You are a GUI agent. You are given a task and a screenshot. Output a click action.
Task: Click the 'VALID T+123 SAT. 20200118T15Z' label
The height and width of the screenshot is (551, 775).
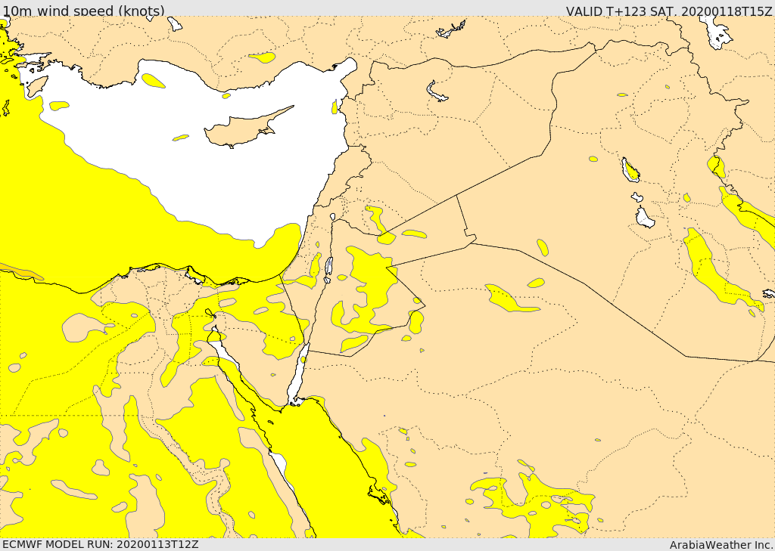tap(669, 11)
